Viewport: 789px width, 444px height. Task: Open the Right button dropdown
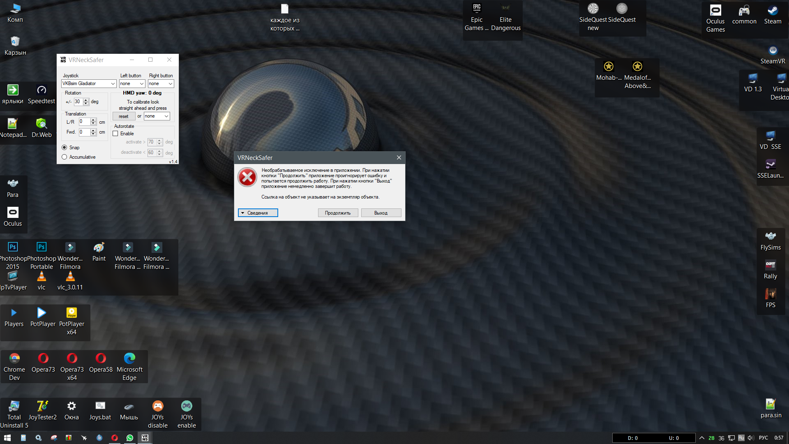(161, 83)
